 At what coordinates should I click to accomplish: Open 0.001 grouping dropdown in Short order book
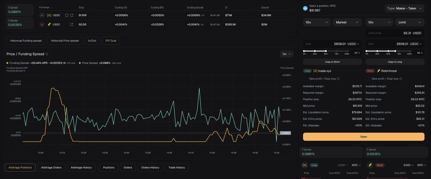pyautogui.click(x=409, y=165)
